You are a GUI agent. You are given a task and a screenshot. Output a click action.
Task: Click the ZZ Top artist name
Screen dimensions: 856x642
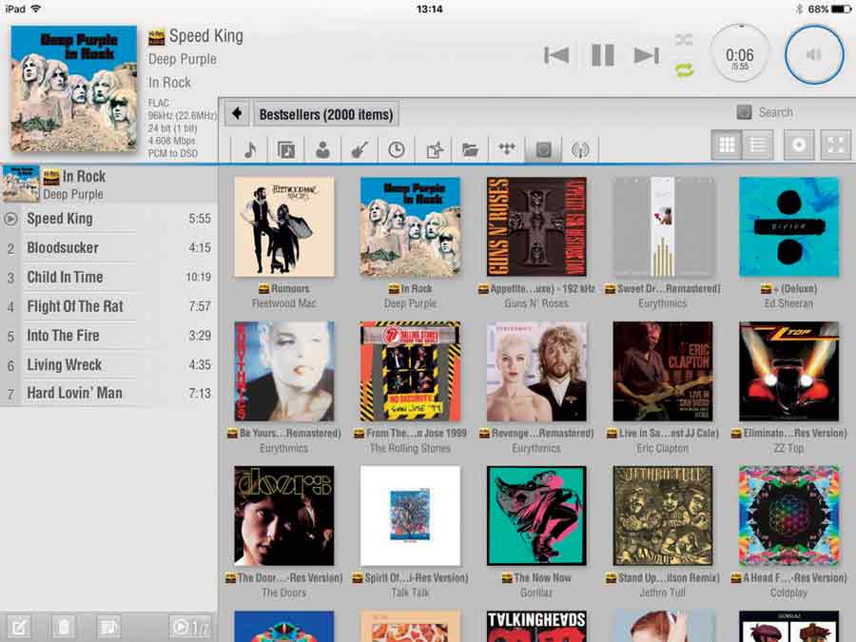(x=788, y=448)
